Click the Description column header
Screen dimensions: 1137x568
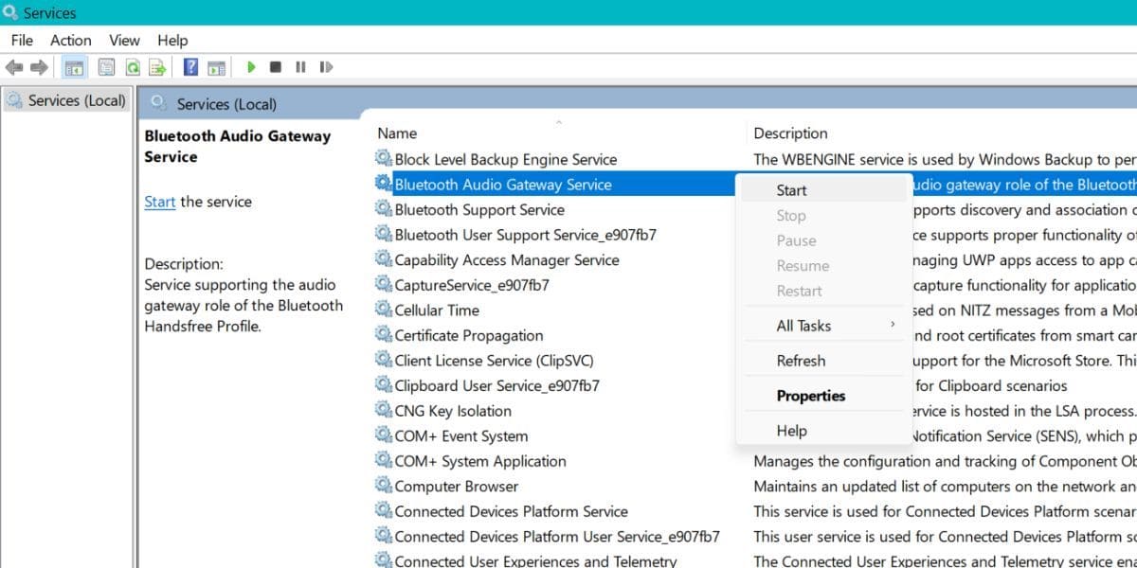(790, 133)
